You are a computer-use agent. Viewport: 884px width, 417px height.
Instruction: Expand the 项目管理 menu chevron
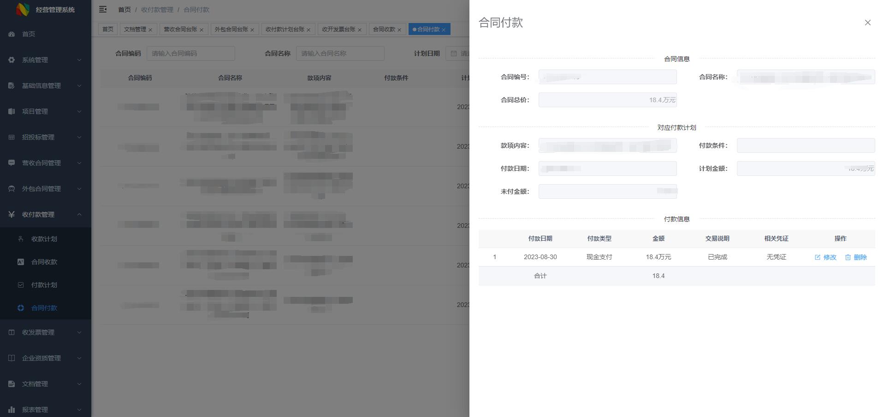point(79,111)
